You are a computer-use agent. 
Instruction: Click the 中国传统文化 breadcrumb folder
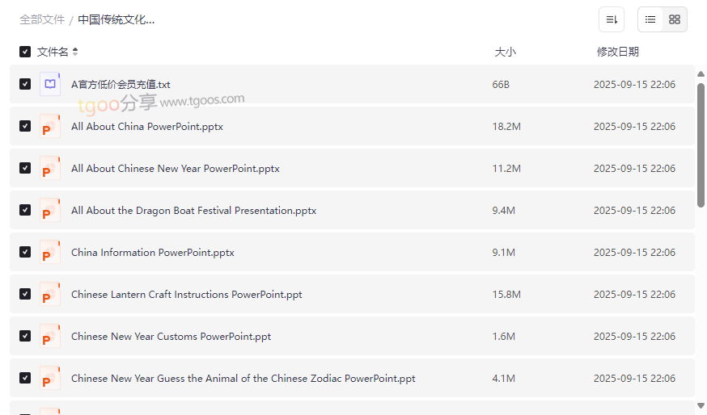coord(116,19)
